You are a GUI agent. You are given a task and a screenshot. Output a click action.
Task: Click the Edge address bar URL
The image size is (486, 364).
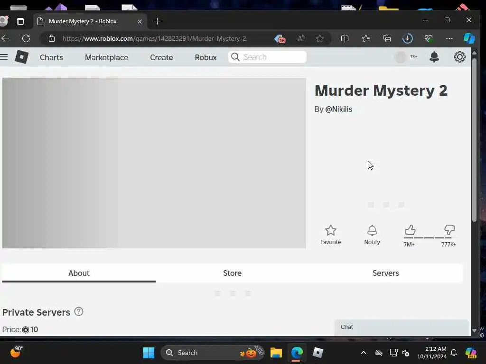coord(154,38)
